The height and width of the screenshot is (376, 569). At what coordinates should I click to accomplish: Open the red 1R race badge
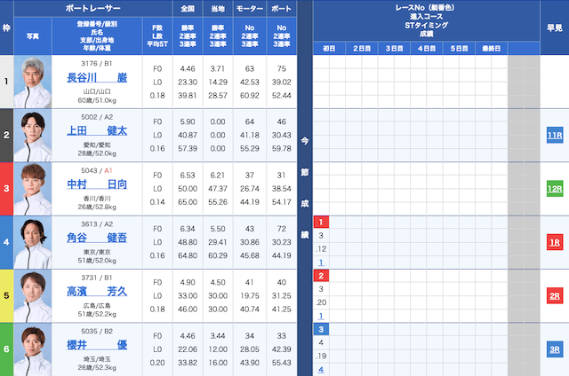click(x=555, y=242)
